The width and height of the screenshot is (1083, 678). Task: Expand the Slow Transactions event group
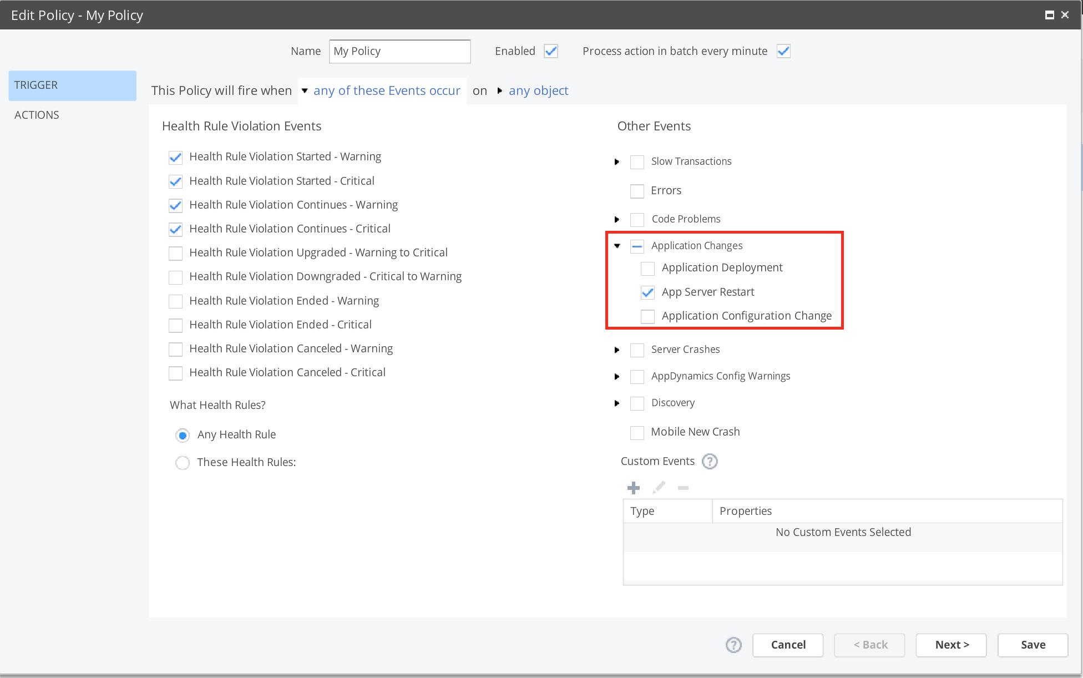[616, 162]
